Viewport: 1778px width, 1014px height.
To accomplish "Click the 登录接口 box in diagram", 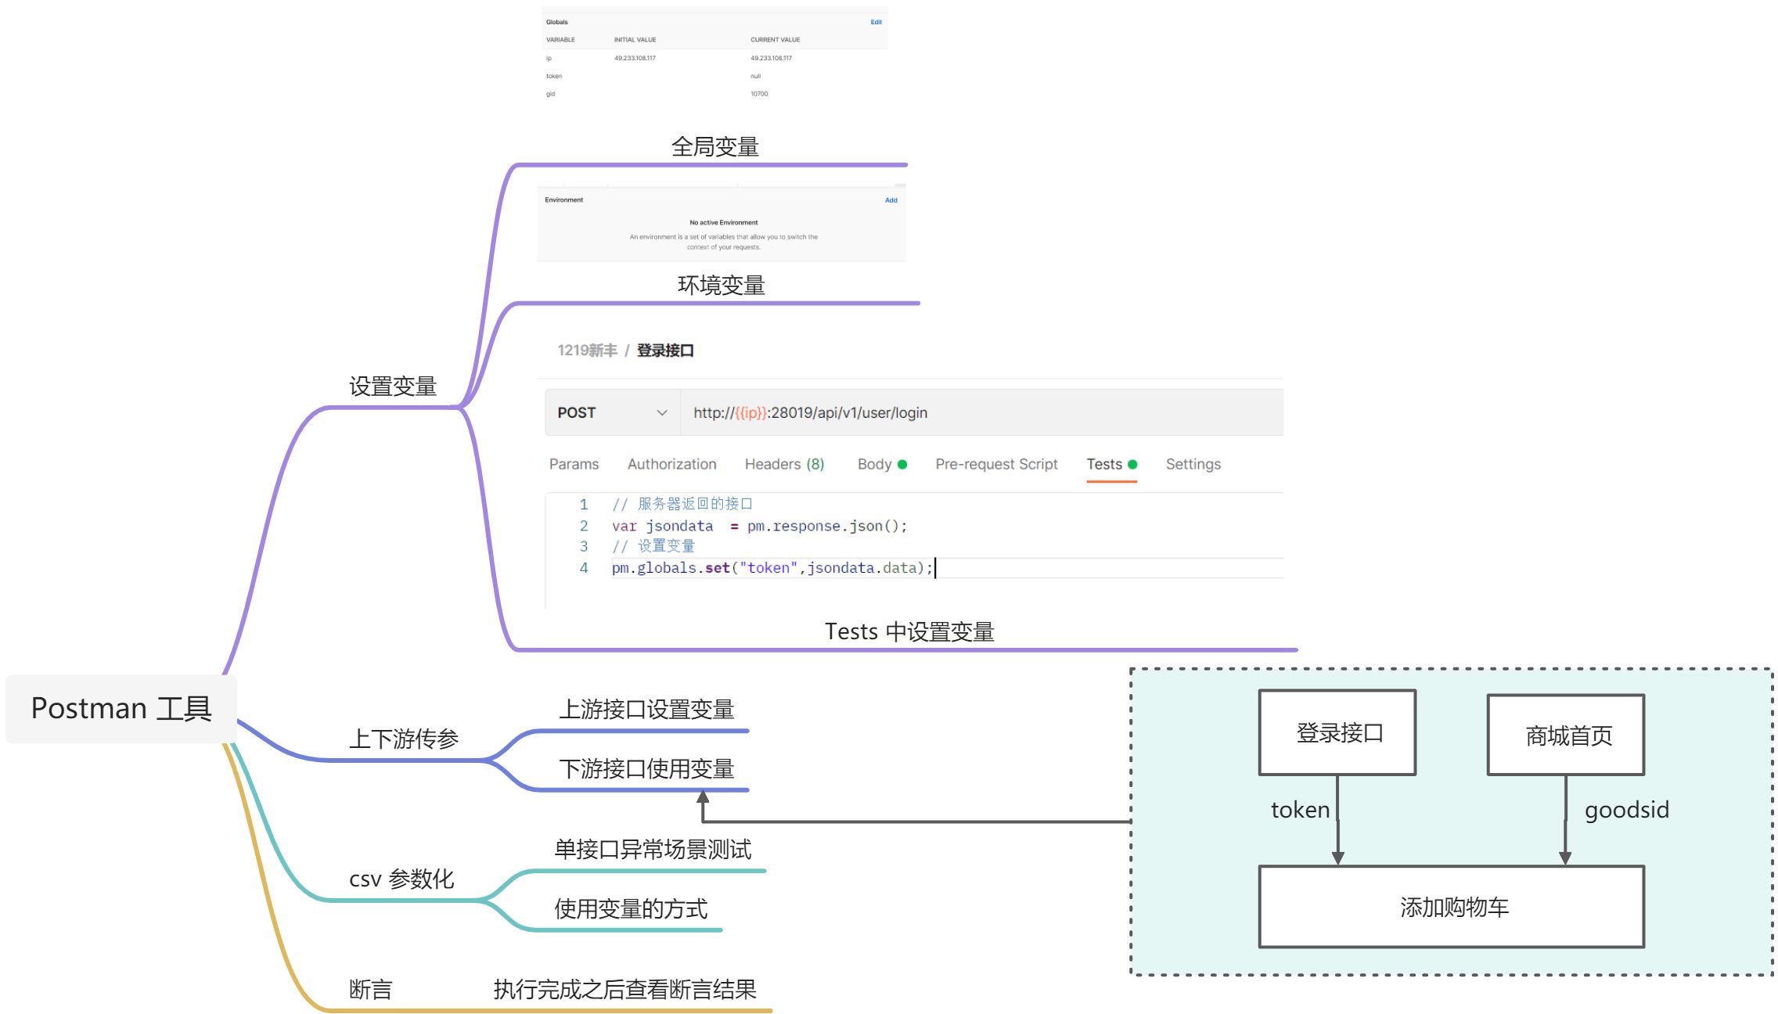I will point(1337,733).
